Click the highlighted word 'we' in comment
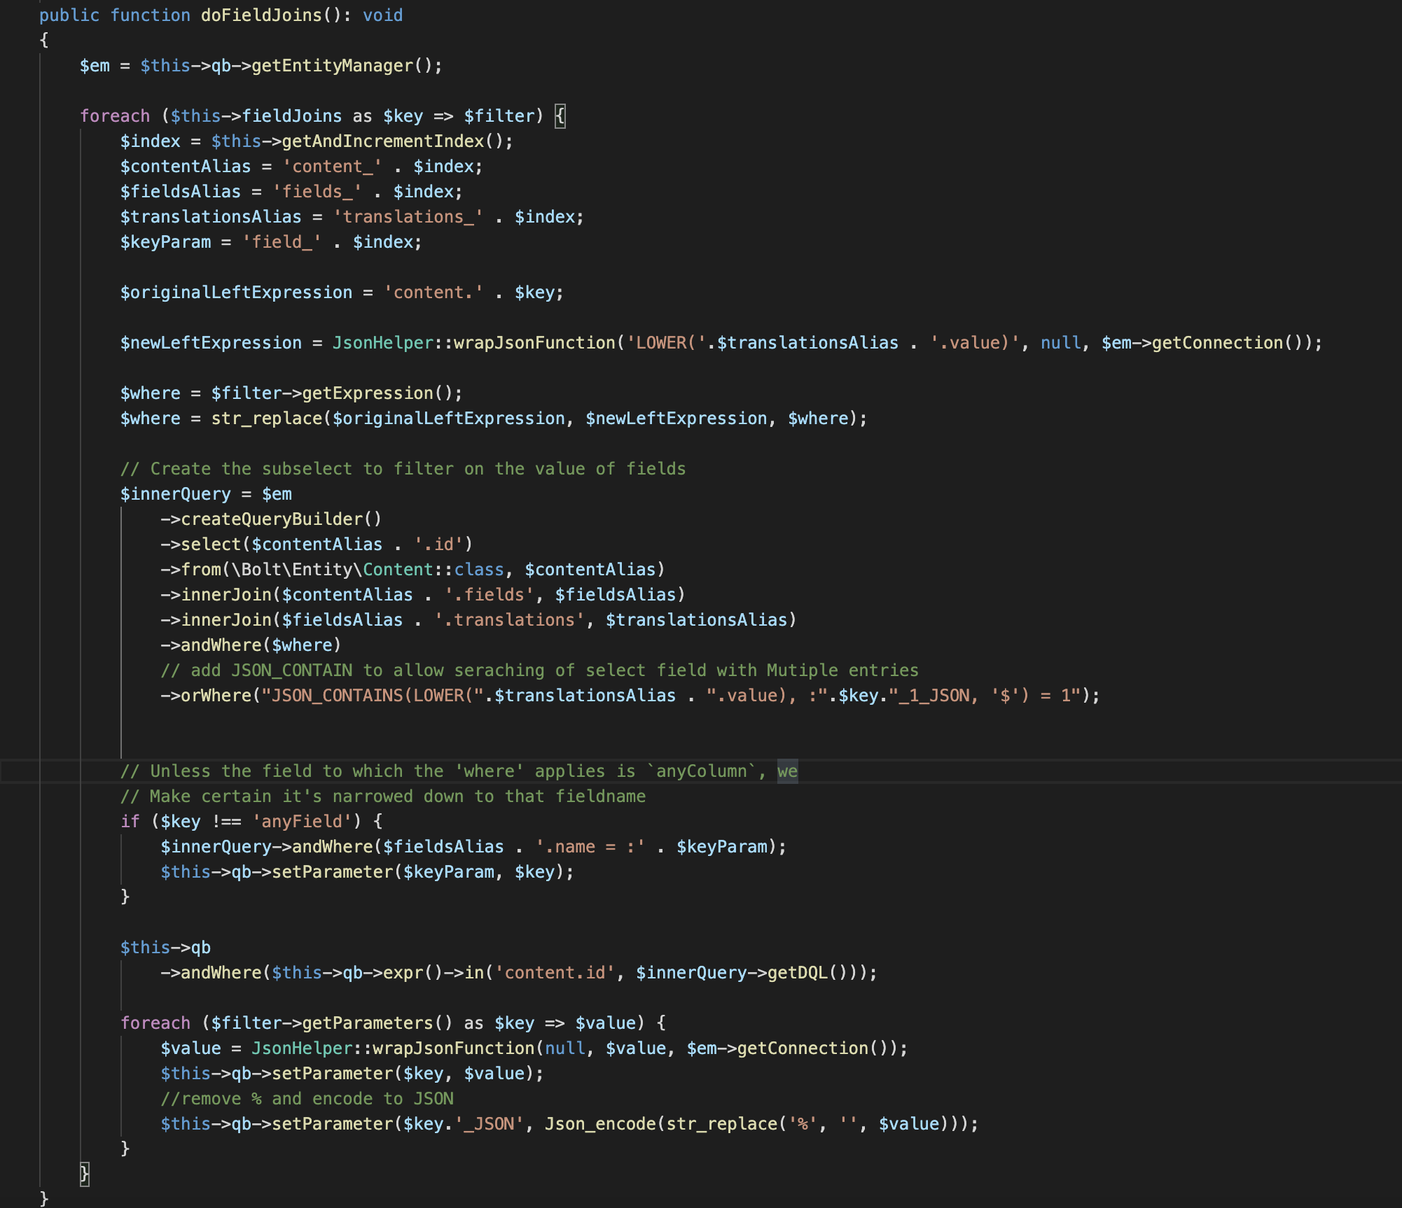Screen dimensions: 1402x1208 tap(789, 771)
